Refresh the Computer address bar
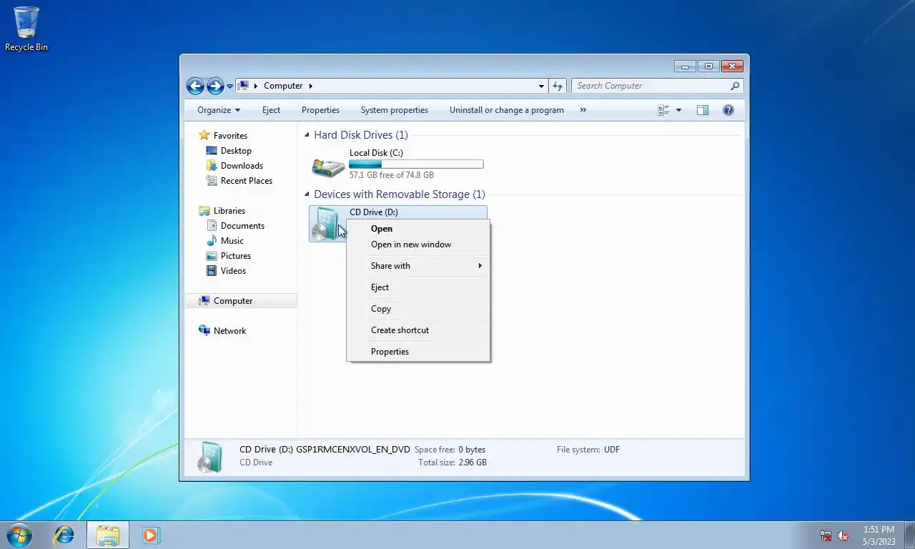 coord(558,86)
